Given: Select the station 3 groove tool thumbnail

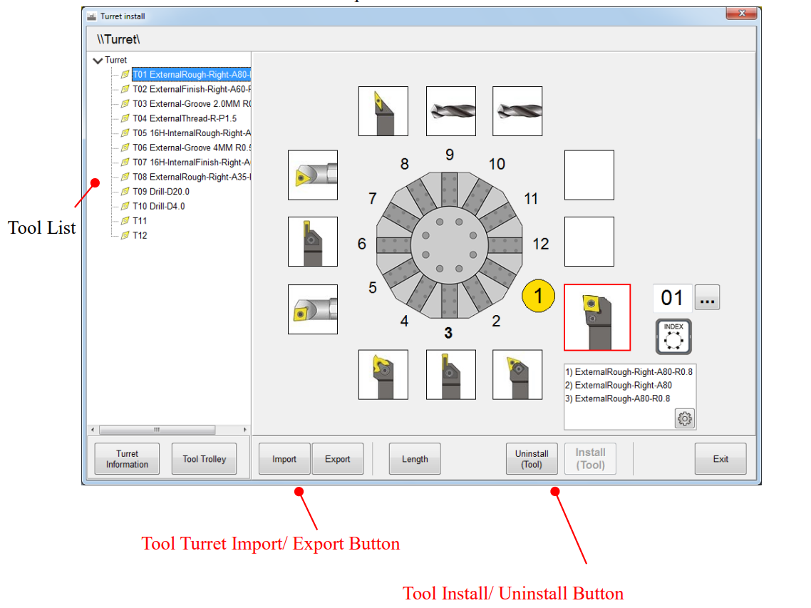Looking at the screenshot, I should click(x=451, y=375).
